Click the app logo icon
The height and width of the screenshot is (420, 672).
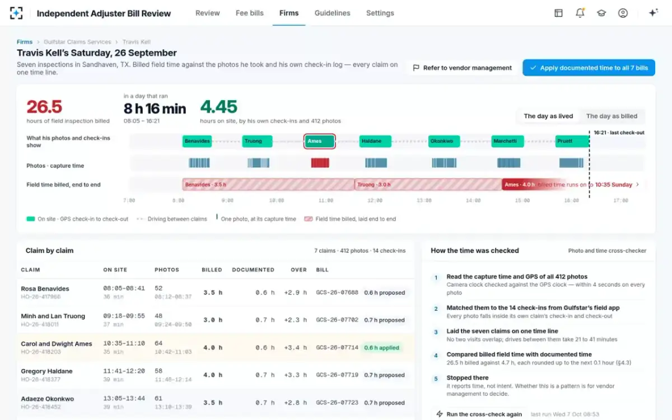tap(17, 13)
